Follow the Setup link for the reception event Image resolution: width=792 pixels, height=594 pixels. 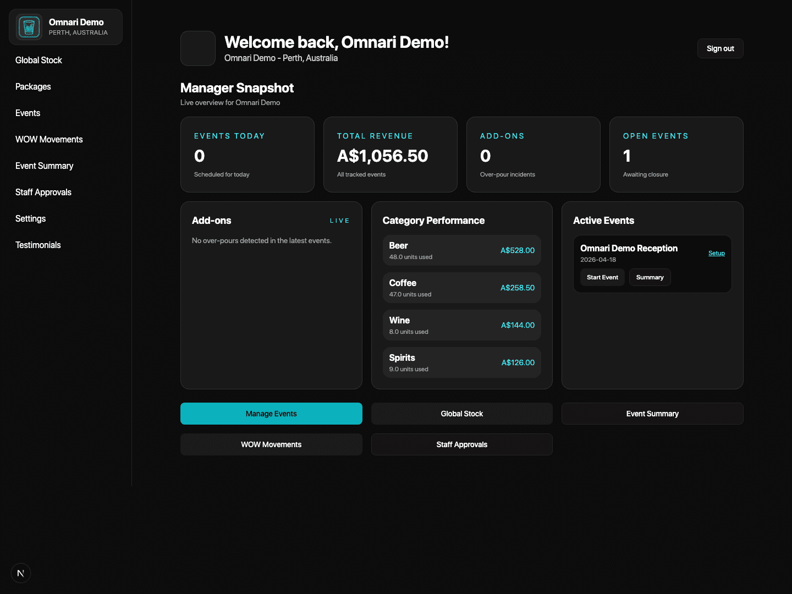pyautogui.click(x=716, y=253)
